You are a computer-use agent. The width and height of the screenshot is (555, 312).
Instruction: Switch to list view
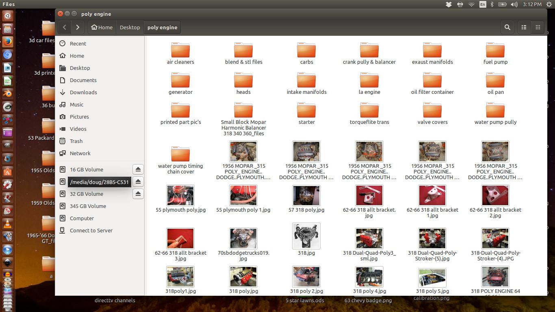524,27
